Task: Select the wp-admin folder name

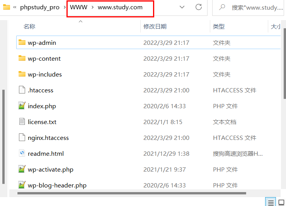Action: 42,43
